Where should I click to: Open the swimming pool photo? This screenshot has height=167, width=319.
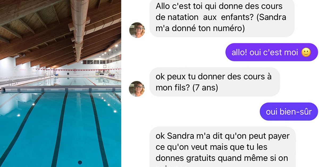[x=61, y=83]
